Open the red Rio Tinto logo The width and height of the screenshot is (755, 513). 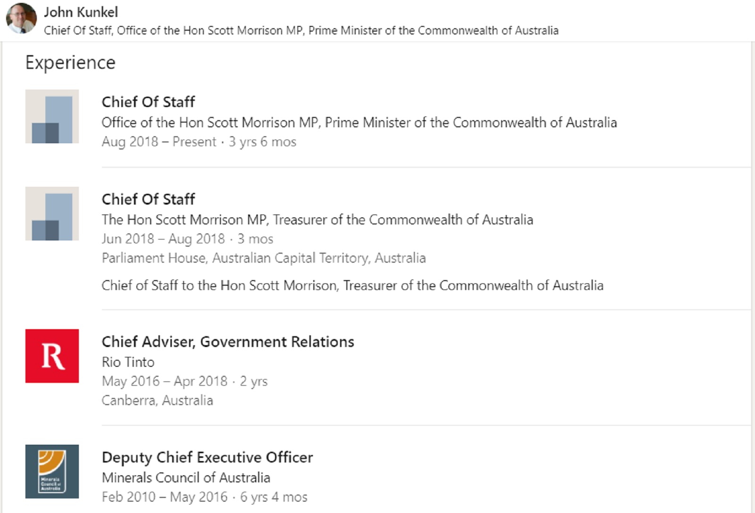click(52, 356)
